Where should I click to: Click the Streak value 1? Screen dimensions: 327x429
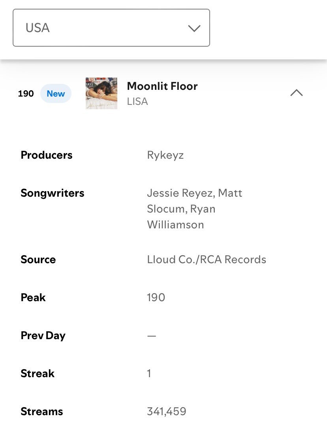[149, 374]
